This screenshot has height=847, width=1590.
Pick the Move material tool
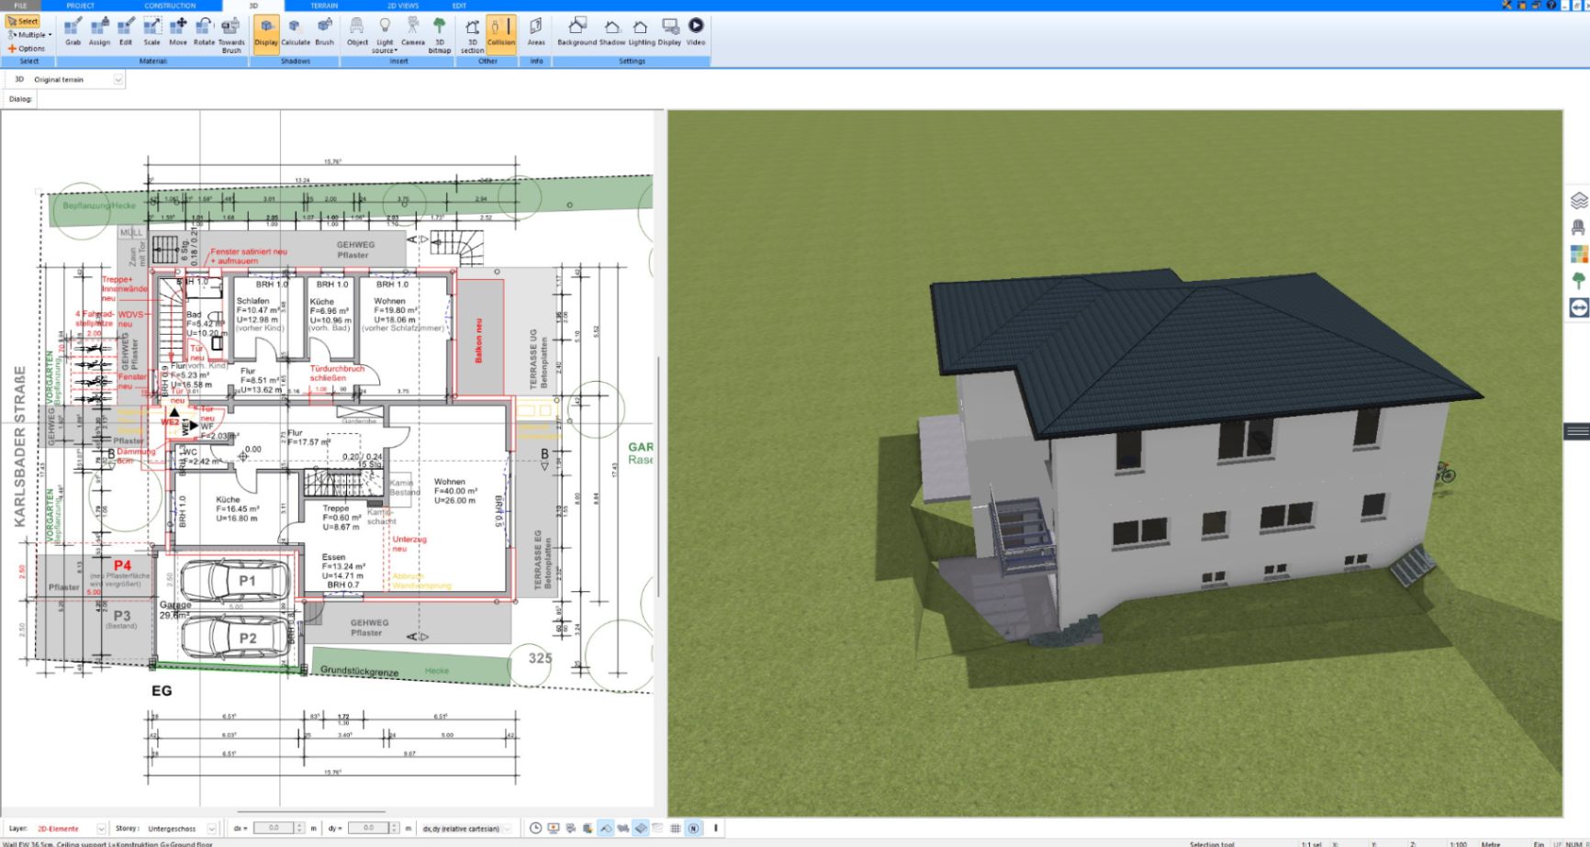pyautogui.click(x=178, y=32)
